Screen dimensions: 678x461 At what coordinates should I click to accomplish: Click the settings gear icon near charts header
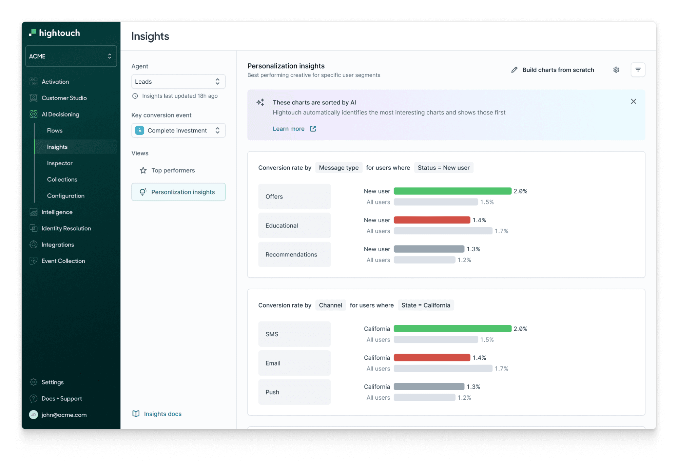(x=616, y=70)
